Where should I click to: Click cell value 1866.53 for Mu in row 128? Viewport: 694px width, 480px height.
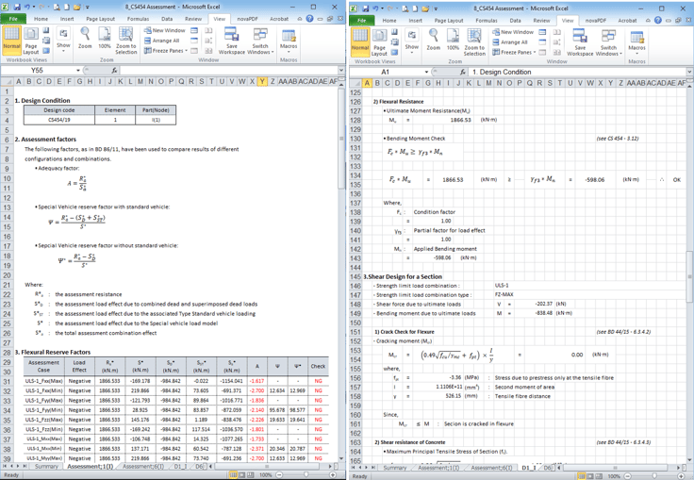coord(460,120)
